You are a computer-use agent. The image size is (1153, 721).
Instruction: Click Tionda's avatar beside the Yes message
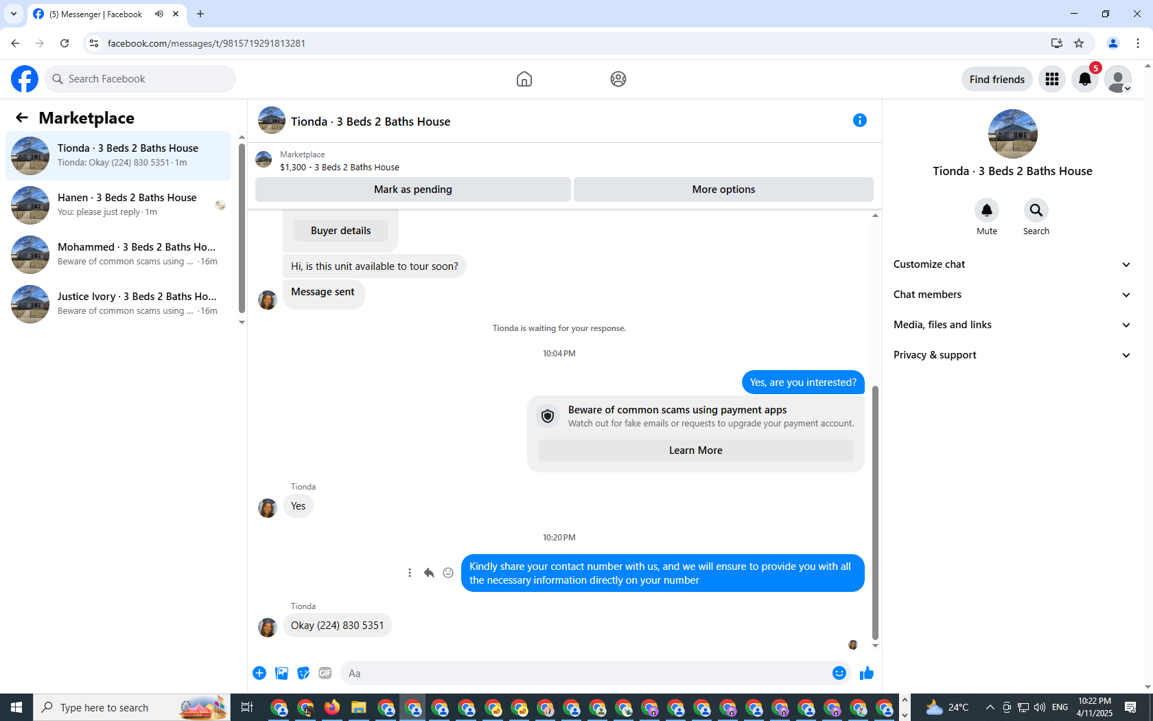click(x=268, y=508)
